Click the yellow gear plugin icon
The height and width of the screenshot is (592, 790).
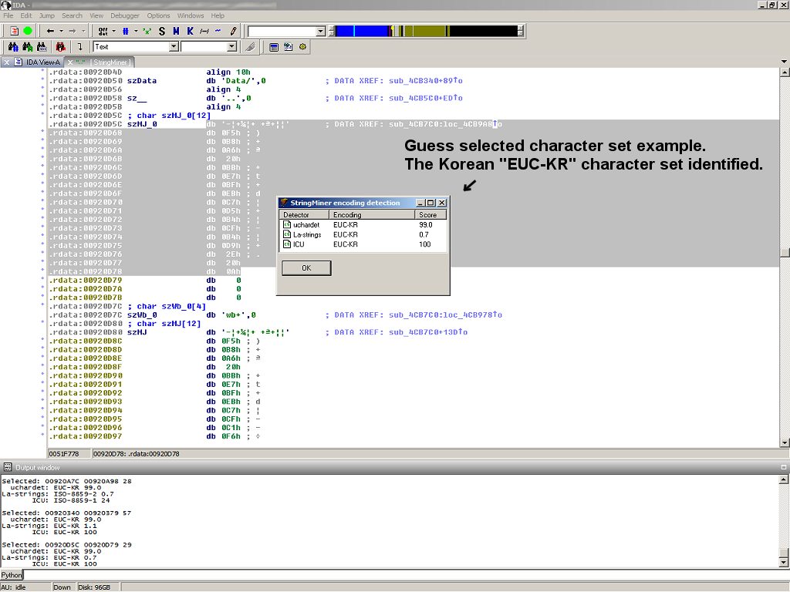coord(302,47)
